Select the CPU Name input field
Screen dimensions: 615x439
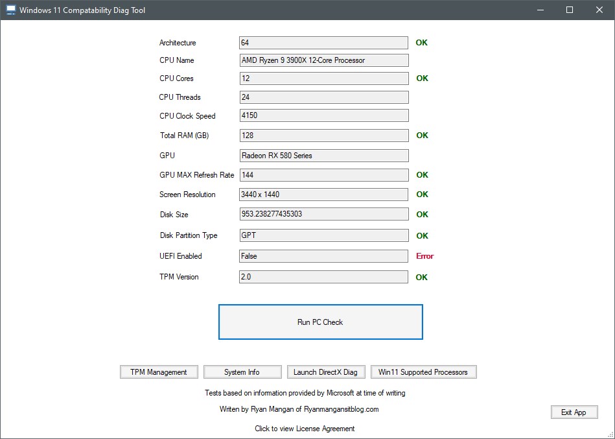[x=323, y=60]
